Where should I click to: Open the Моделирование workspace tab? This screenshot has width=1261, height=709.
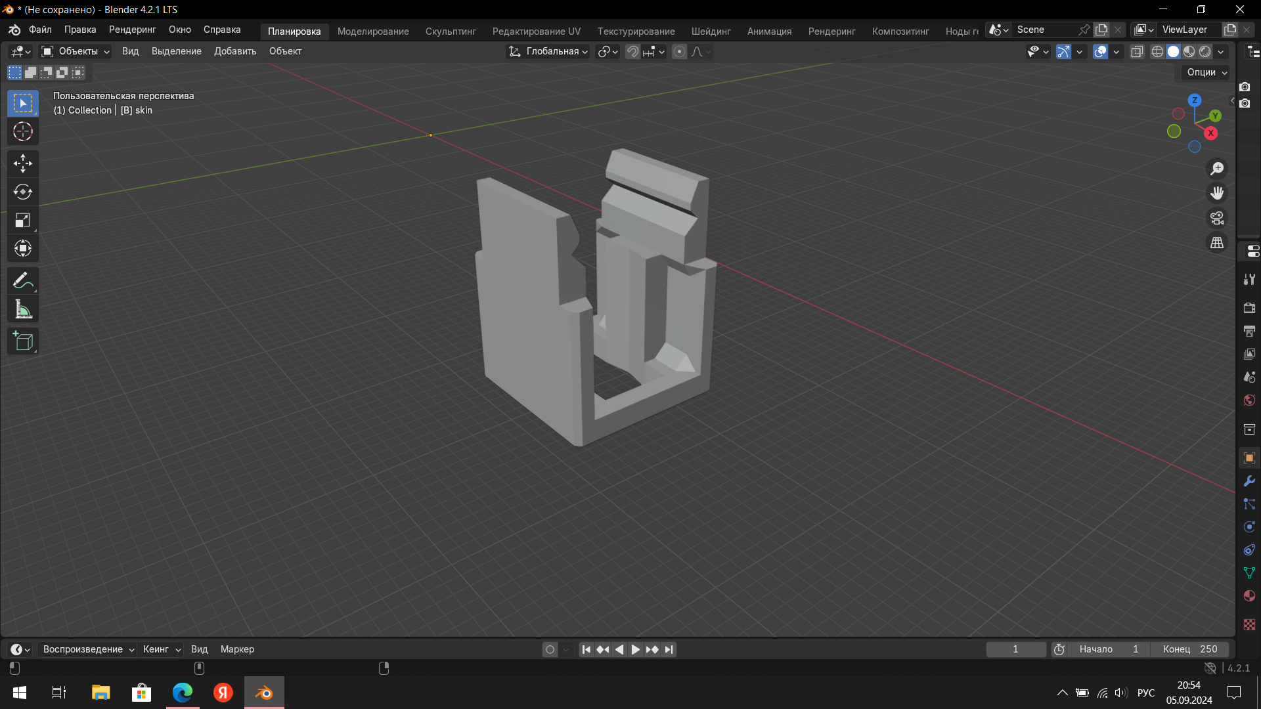(x=373, y=31)
